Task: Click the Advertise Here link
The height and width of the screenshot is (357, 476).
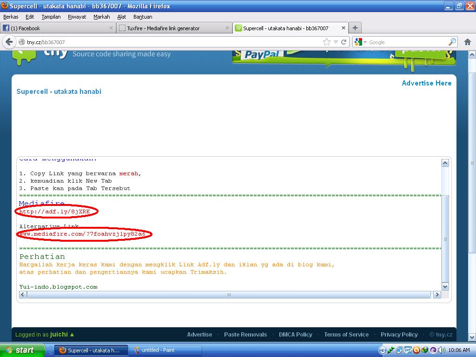Action: pyautogui.click(x=427, y=83)
